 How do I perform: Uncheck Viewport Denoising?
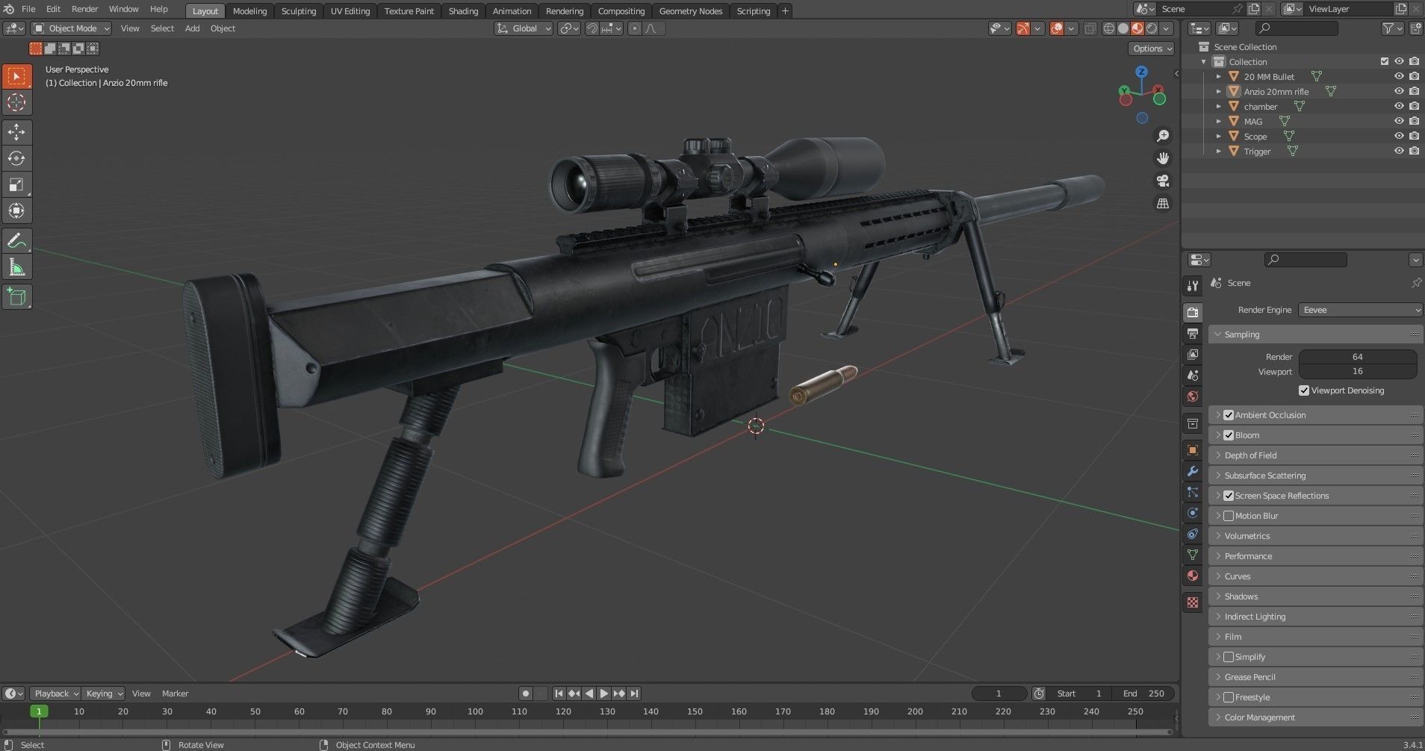coord(1304,390)
